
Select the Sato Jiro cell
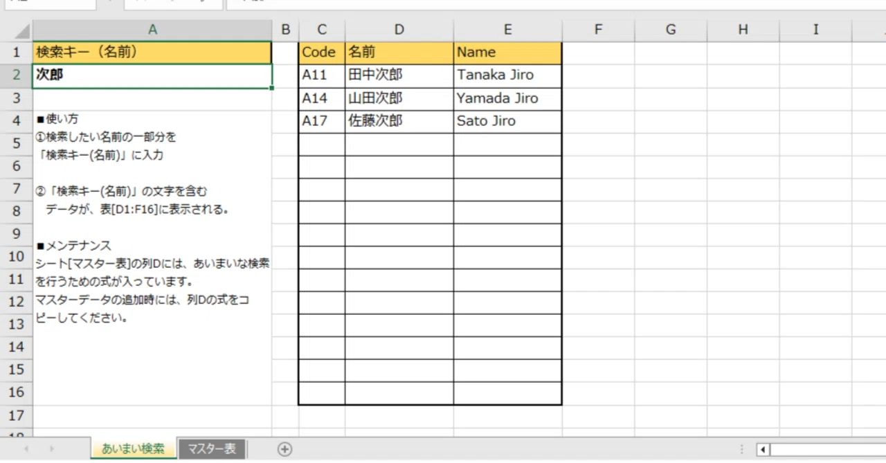tap(508, 121)
